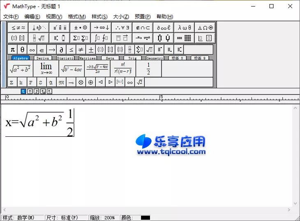Insert the circled times symbol (⊗) in the bottom bar
Viewport: 300px width, 221px height.
81,82
